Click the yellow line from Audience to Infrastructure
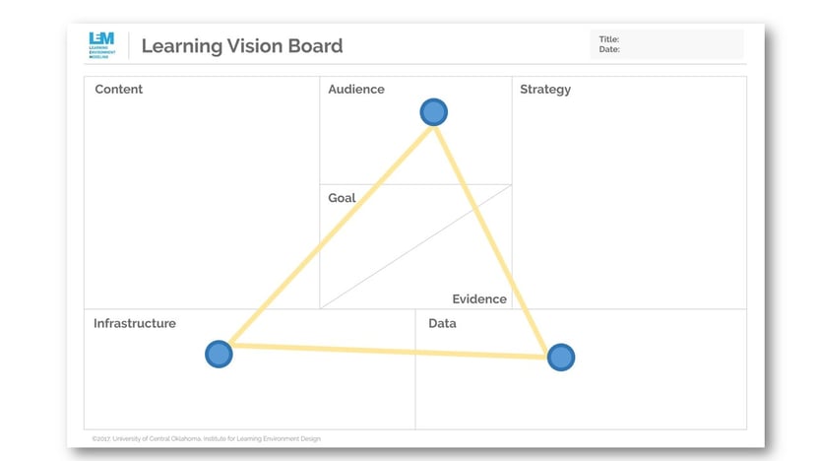 click(330, 235)
